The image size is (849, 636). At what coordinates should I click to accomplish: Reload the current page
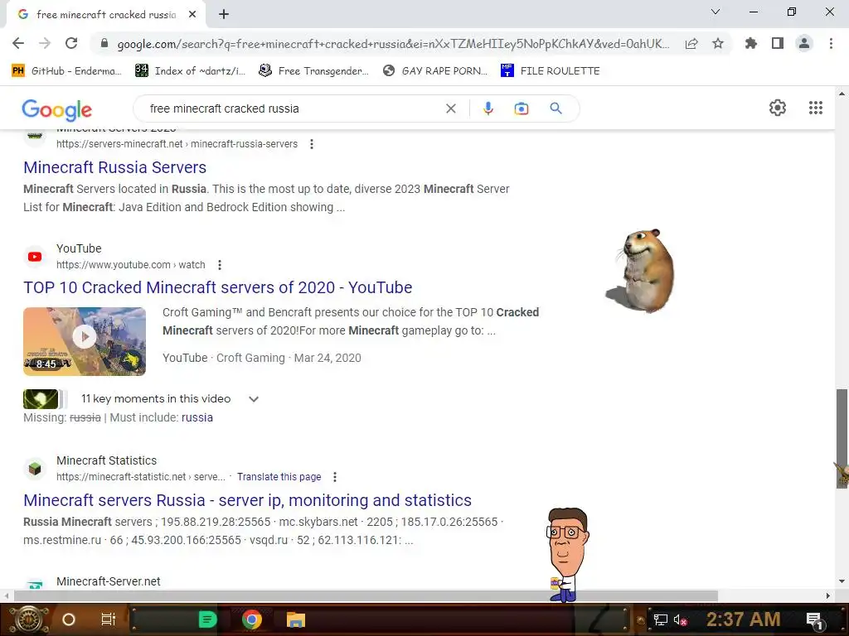71,43
